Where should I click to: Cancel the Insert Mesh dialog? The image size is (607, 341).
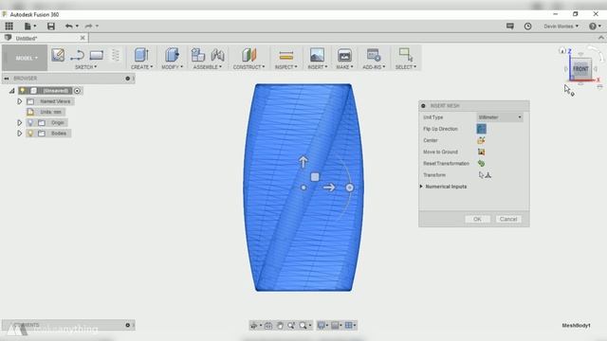point(508,219)
